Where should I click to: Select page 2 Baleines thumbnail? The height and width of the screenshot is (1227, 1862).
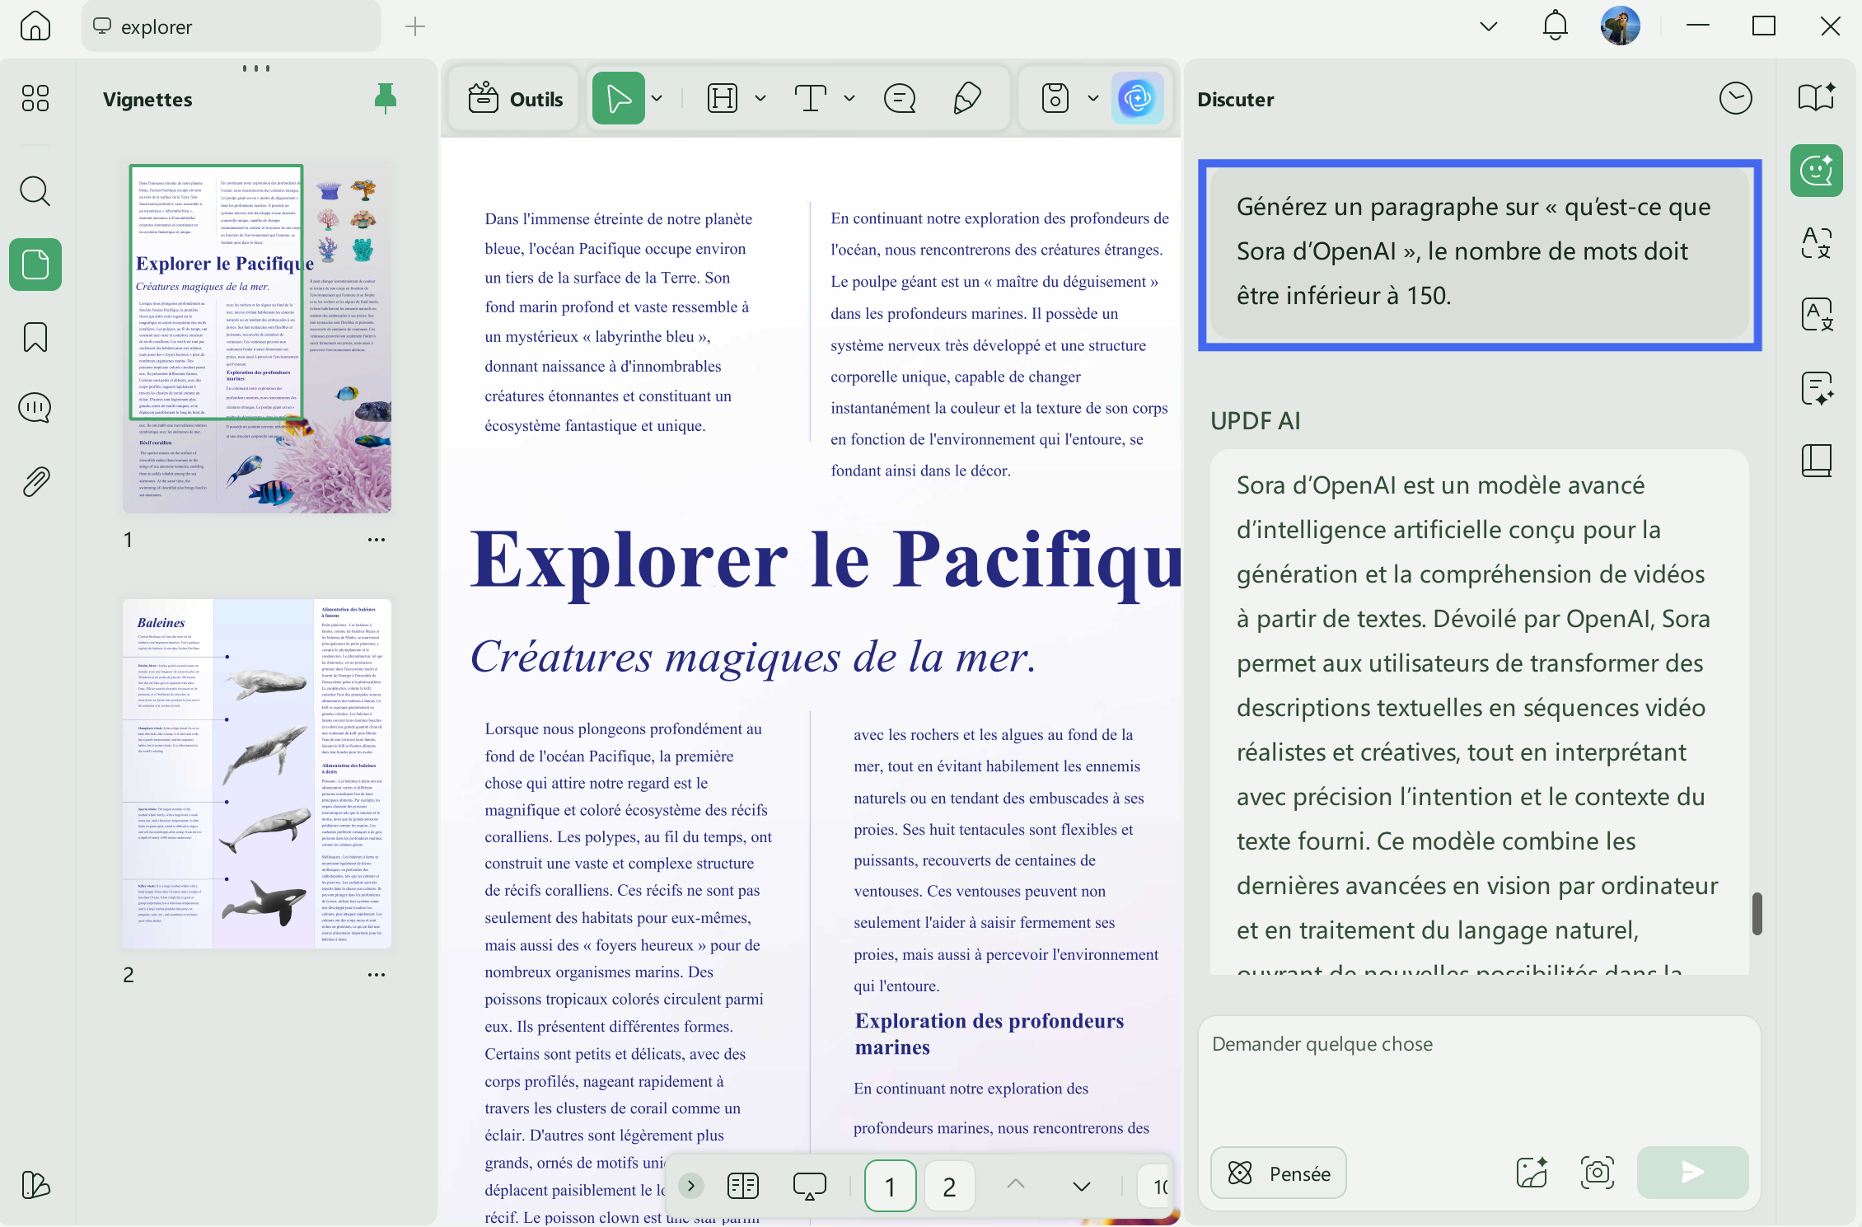pyautogui.click(x=257, y=774)
